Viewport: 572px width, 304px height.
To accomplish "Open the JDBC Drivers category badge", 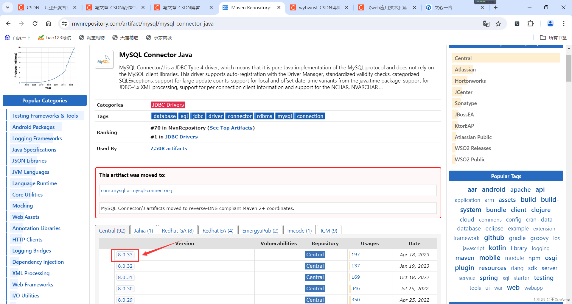I will [168, 105].
